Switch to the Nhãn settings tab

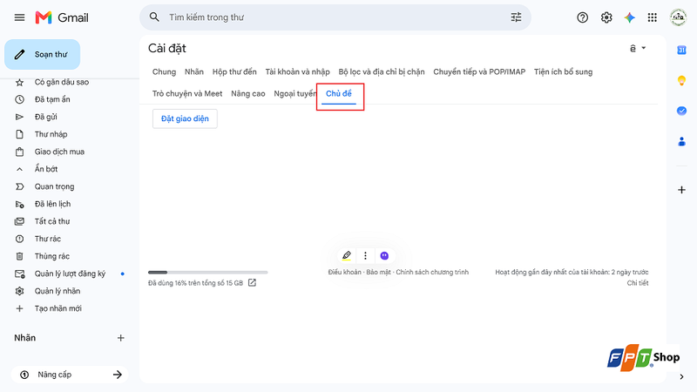pos(193,71)
